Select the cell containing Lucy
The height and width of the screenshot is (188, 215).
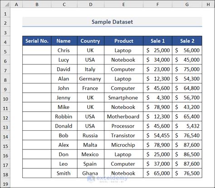point(64,59)
